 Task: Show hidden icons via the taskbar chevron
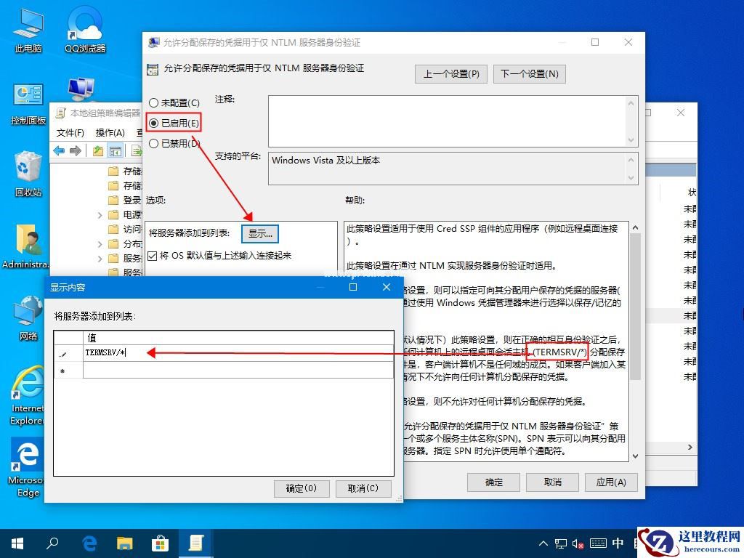543,543
